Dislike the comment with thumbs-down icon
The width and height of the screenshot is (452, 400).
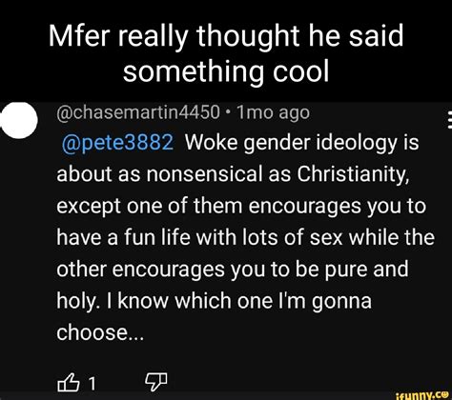(156, 382)
